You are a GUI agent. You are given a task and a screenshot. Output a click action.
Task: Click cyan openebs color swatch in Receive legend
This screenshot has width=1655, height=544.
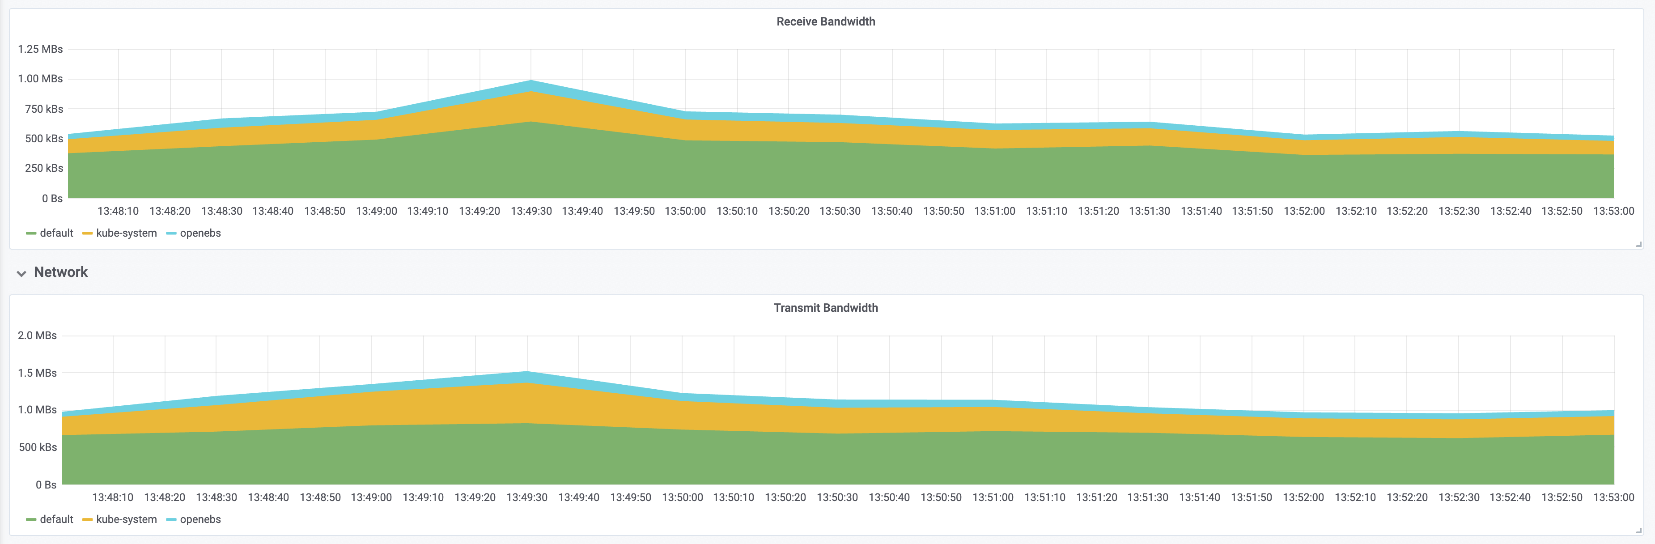pyautogui.click(x=171, y=233)
